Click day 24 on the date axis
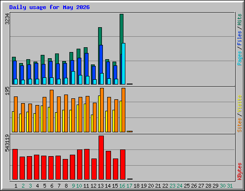 pos(179,186)
